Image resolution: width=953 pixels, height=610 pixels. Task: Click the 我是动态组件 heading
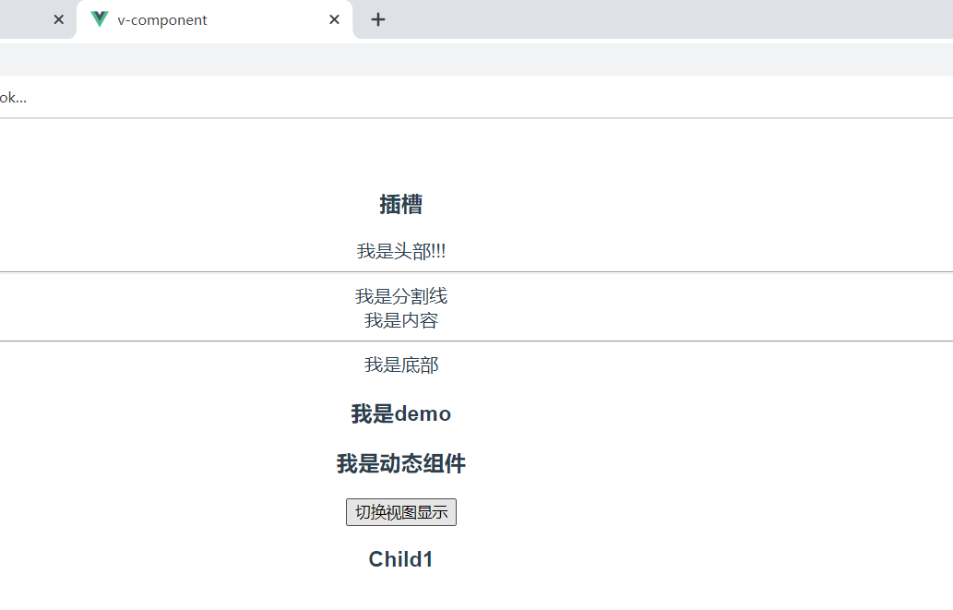coord(400,463)
